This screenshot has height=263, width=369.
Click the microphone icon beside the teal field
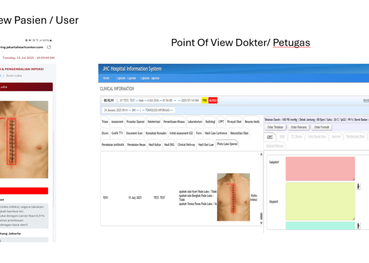358,225
